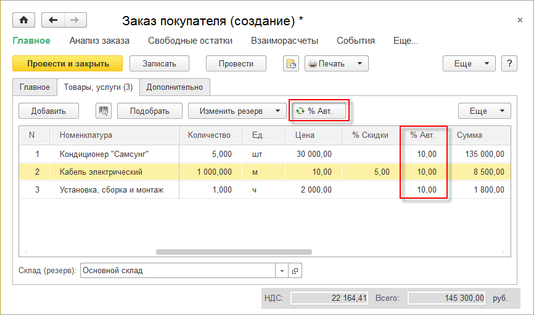Expand the Изменить резерв dropdown
Viewport: 534px width, 315px height.
coord(237,111)
